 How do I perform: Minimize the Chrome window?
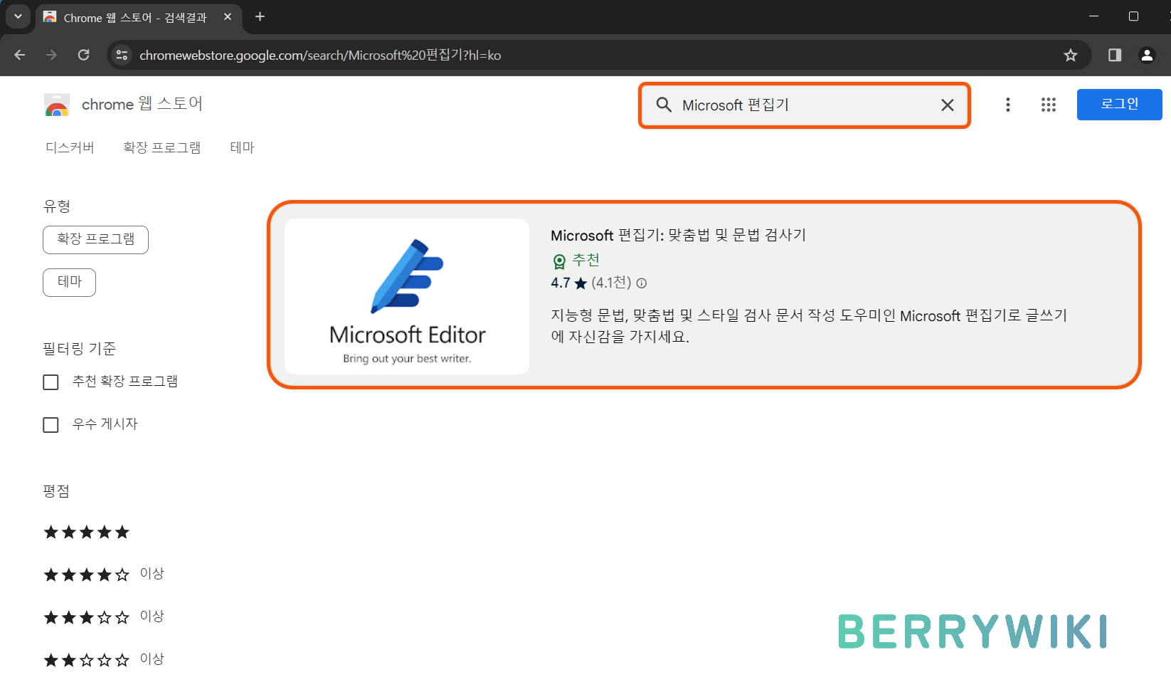point(1094,16)
